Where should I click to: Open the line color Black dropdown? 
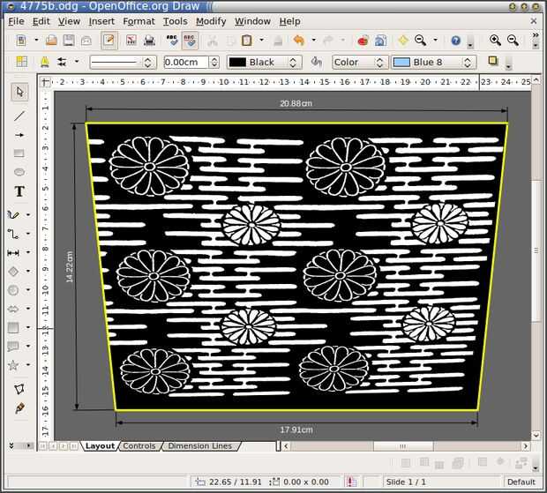coord(264,63)
